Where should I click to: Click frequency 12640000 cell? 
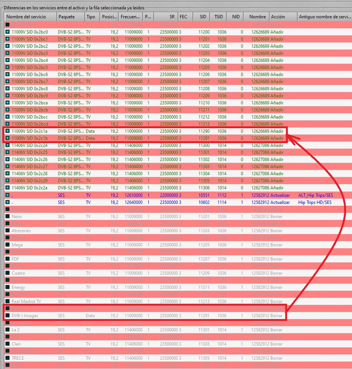(x=133, y=202)
